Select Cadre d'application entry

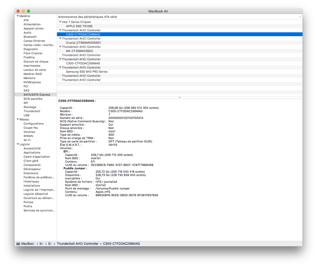37,157
